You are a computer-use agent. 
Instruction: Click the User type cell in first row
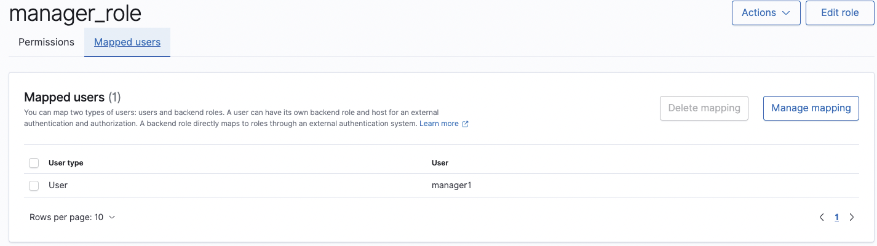pos(58,185)
